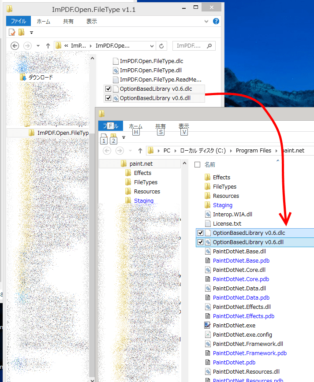Select FileTypes folder in navigation tree
This screenshot has width=314, height=382.
[146, 182]
